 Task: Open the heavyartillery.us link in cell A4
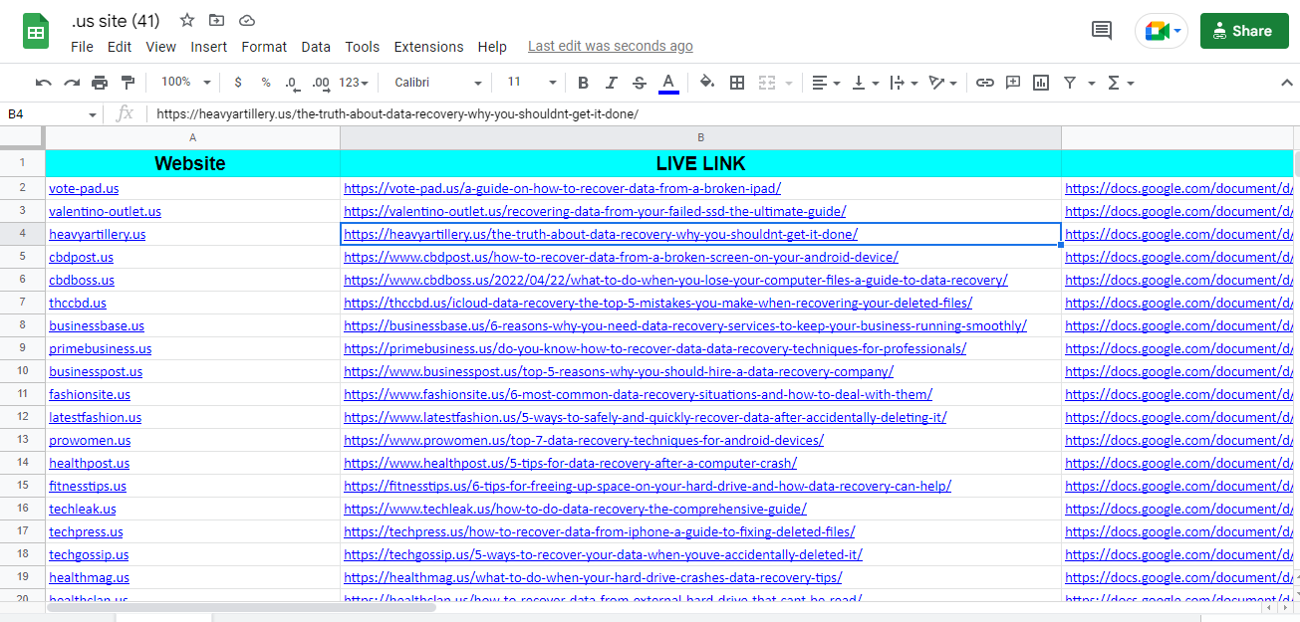pyautogui.click(x=97, y=233)
